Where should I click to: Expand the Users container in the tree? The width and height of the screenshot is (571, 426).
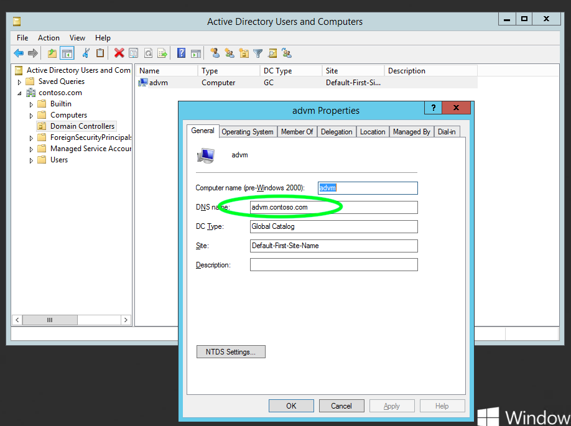point(31,160)
